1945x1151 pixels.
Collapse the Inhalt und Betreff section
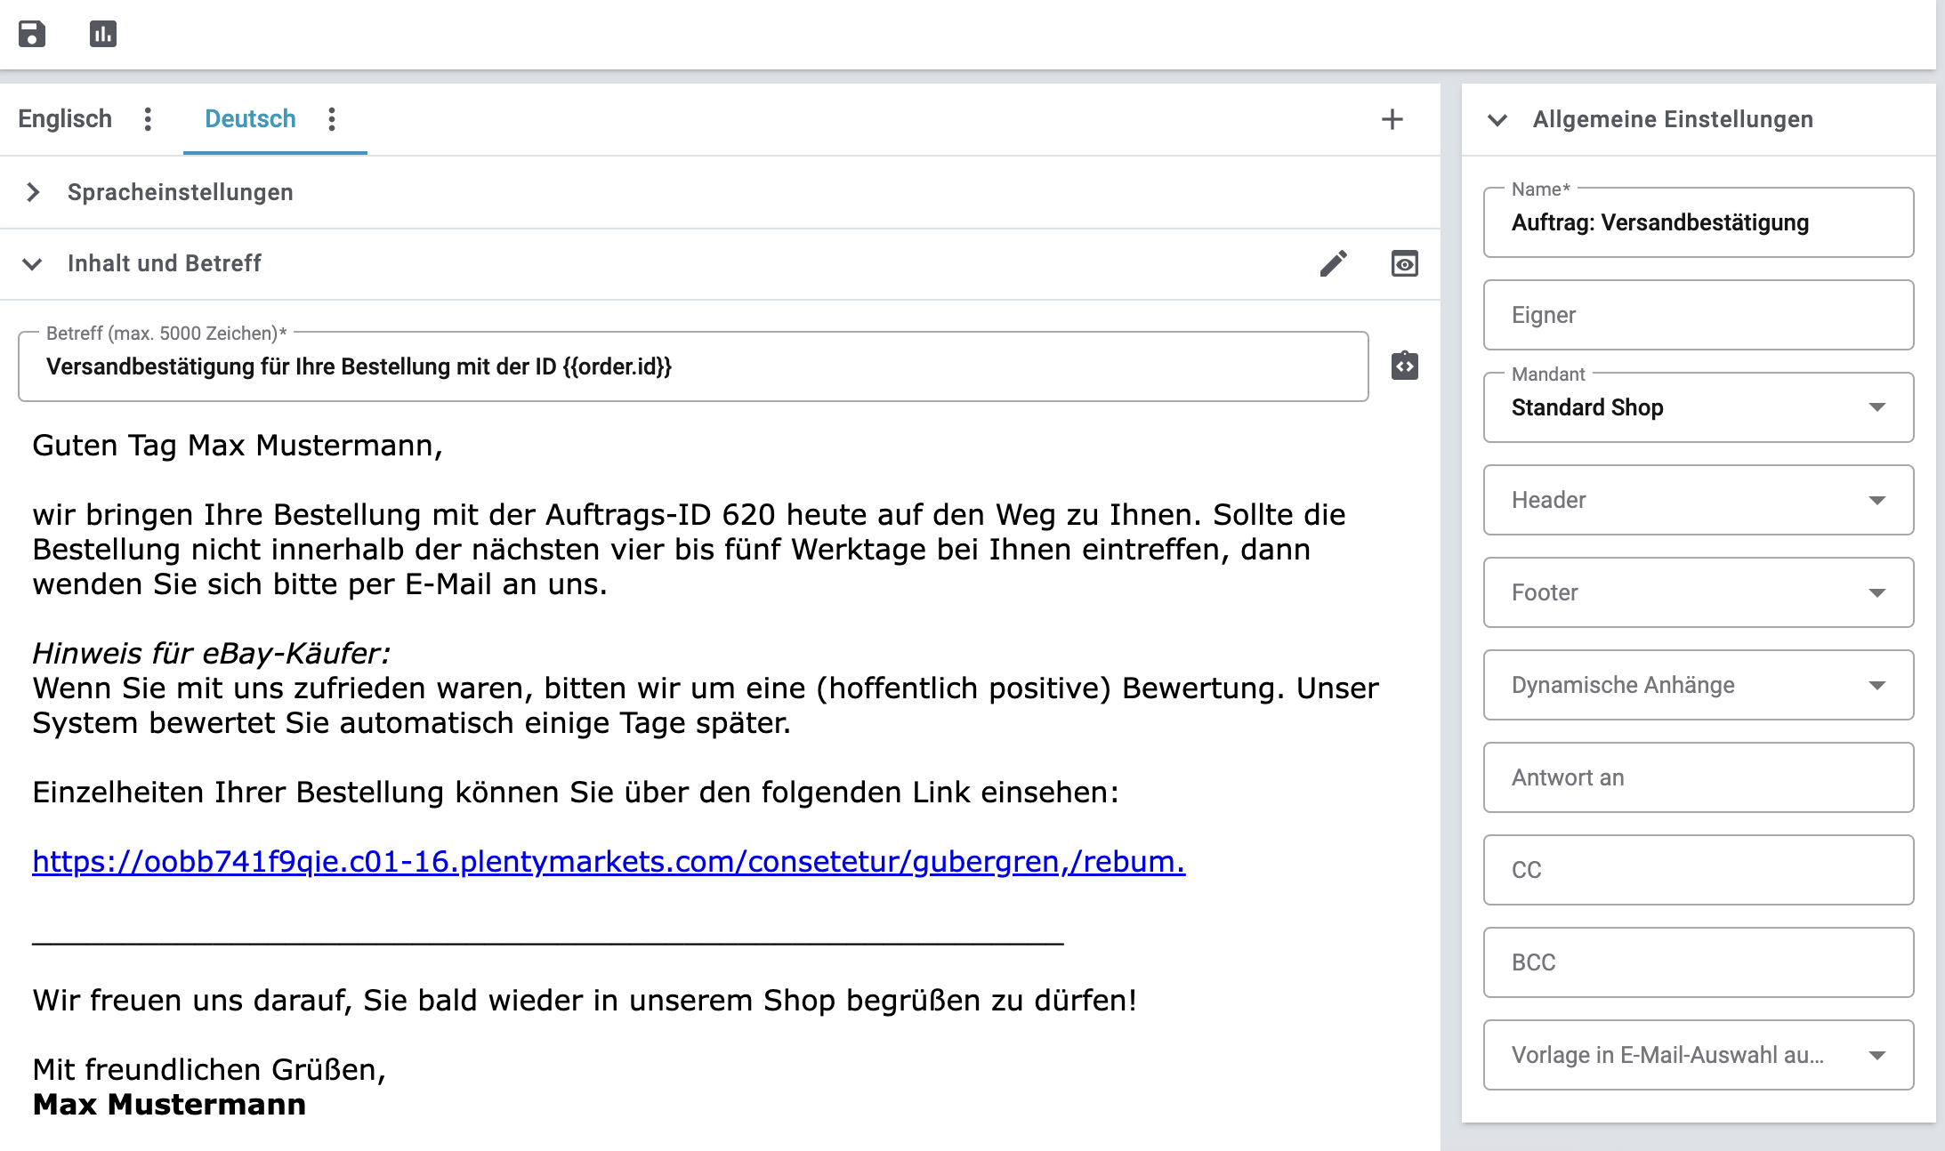34,263
